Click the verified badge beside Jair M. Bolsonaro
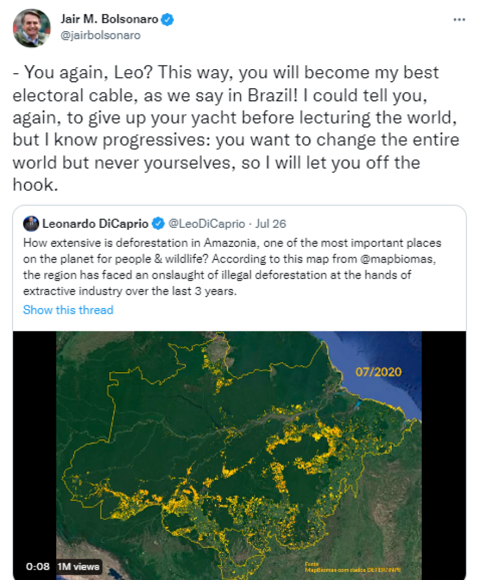The width and height of the screenshot is (480, 580). tap(169, 20)
